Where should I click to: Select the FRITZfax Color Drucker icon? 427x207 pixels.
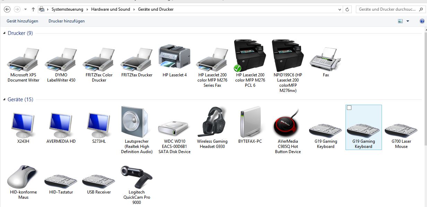click(x=99, y=65)
